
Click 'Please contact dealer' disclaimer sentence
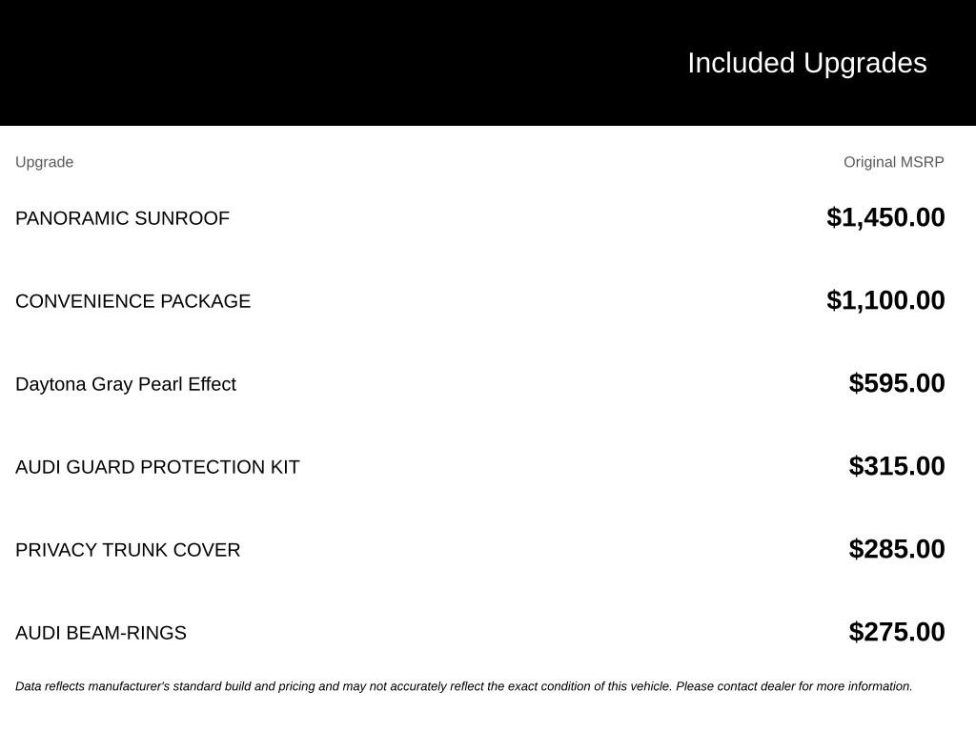click(x=794, y=686)
